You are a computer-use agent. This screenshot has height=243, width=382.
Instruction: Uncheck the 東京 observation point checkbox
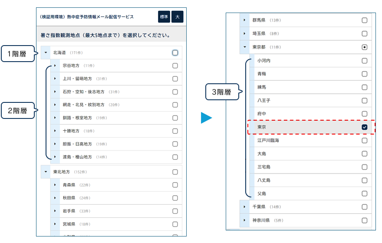click(364, 127)
